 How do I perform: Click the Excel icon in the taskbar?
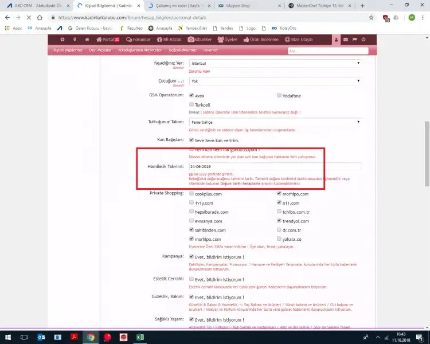pos(139,337)
